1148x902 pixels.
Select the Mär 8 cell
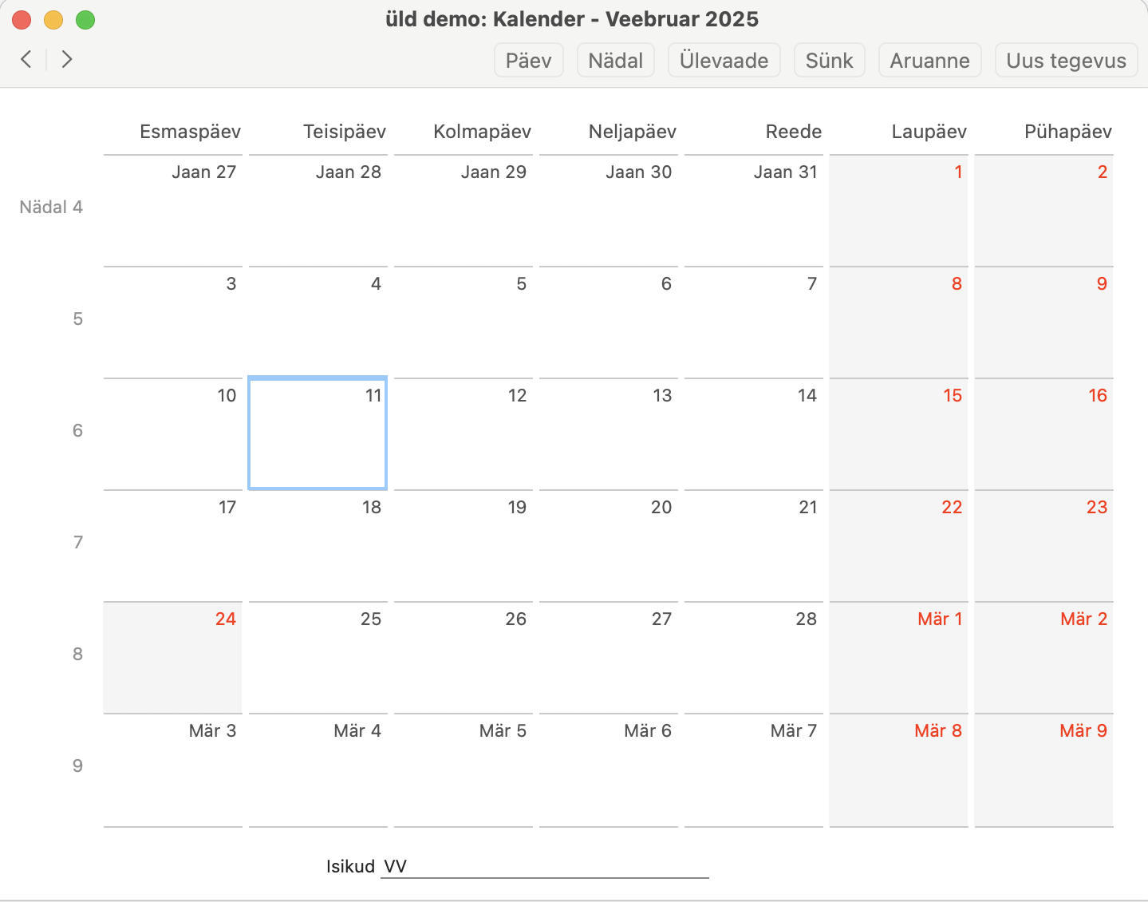(x=899, y=770)
